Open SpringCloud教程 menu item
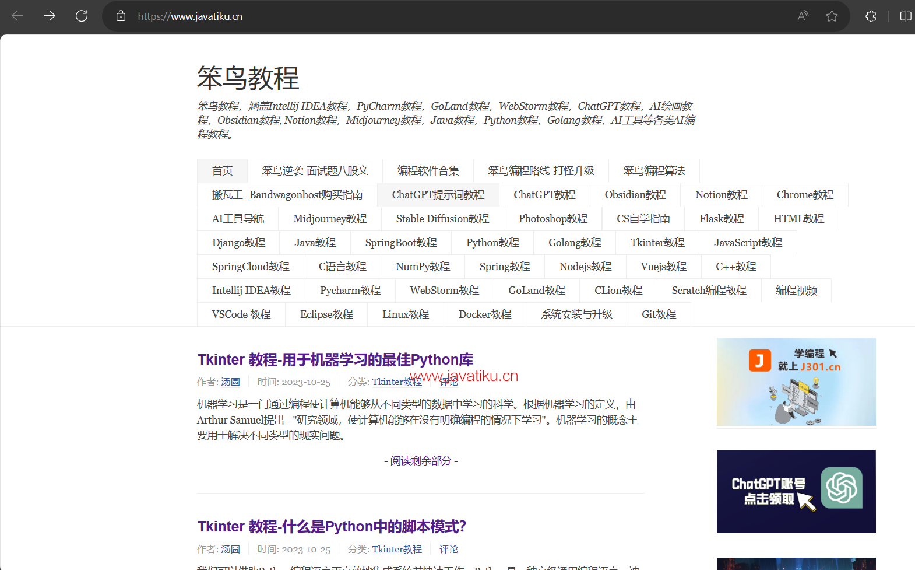 click(251, 267)
